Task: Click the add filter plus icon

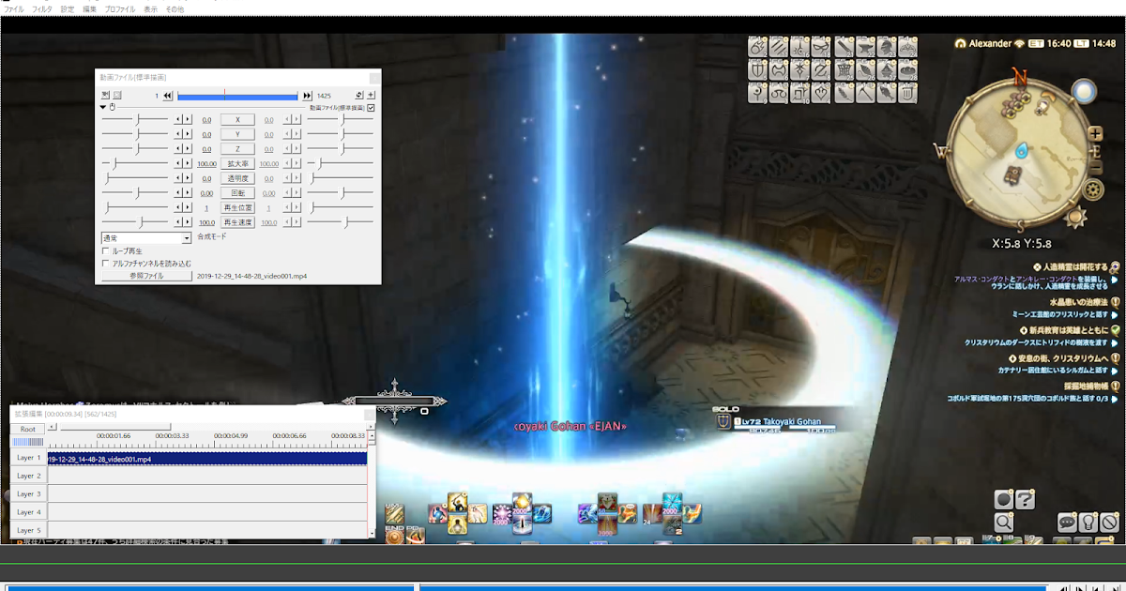Action: [371, 95]
